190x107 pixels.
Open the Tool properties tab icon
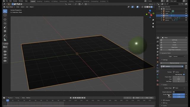pos(158,42)
